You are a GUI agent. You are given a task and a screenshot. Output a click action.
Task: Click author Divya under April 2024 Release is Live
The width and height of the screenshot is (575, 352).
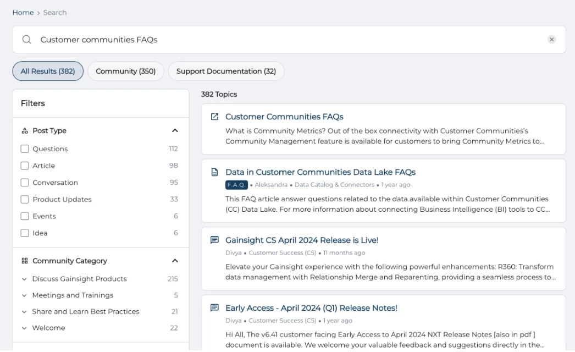pyautogui.click(x=234, y=252)
